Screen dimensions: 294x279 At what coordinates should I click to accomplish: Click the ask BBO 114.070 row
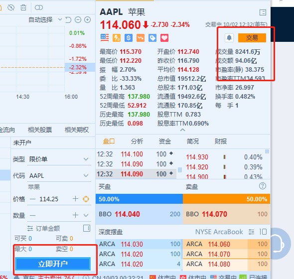[x=227, y=214]
